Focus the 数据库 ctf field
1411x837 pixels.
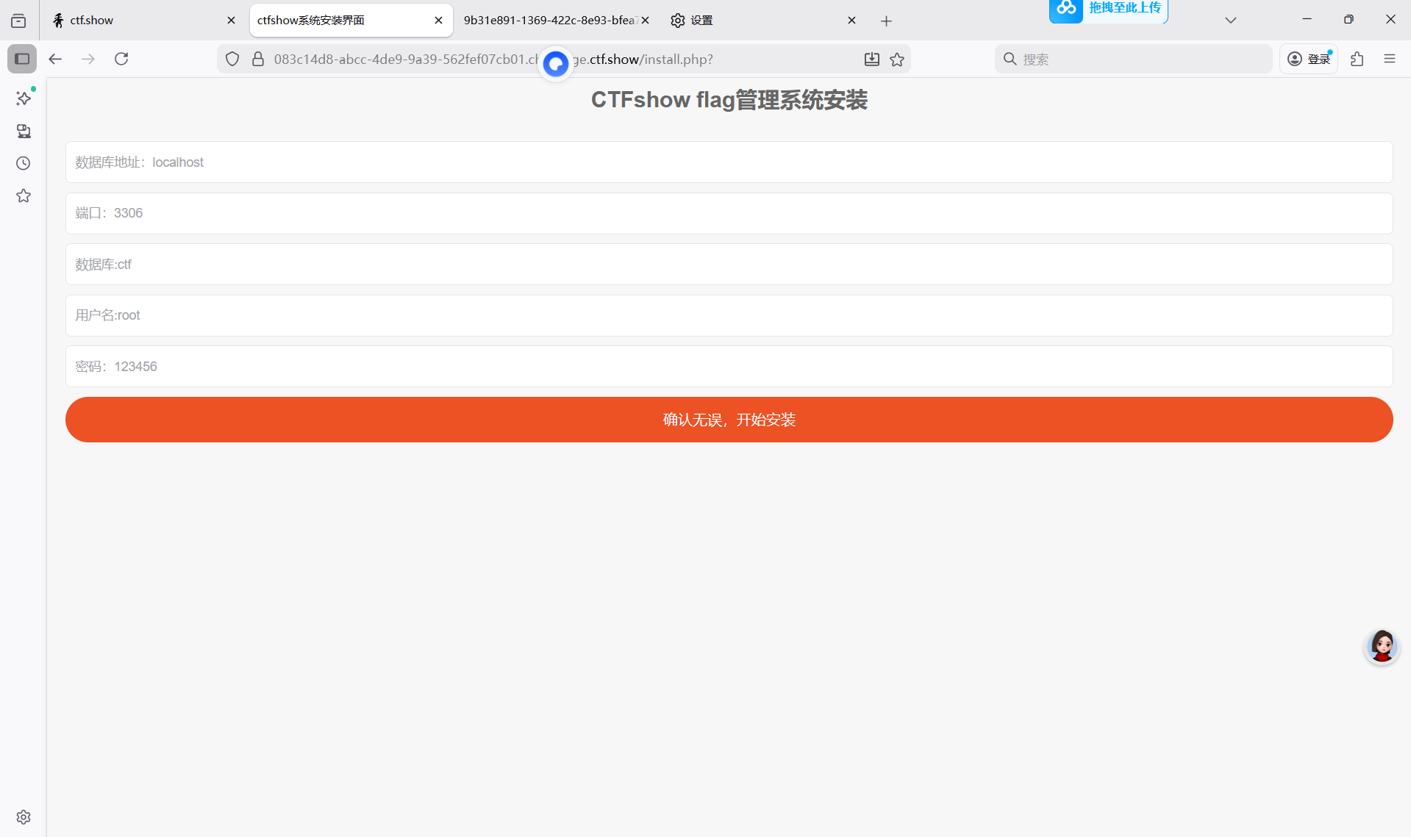pyautogui.click(x=729, y=265)
